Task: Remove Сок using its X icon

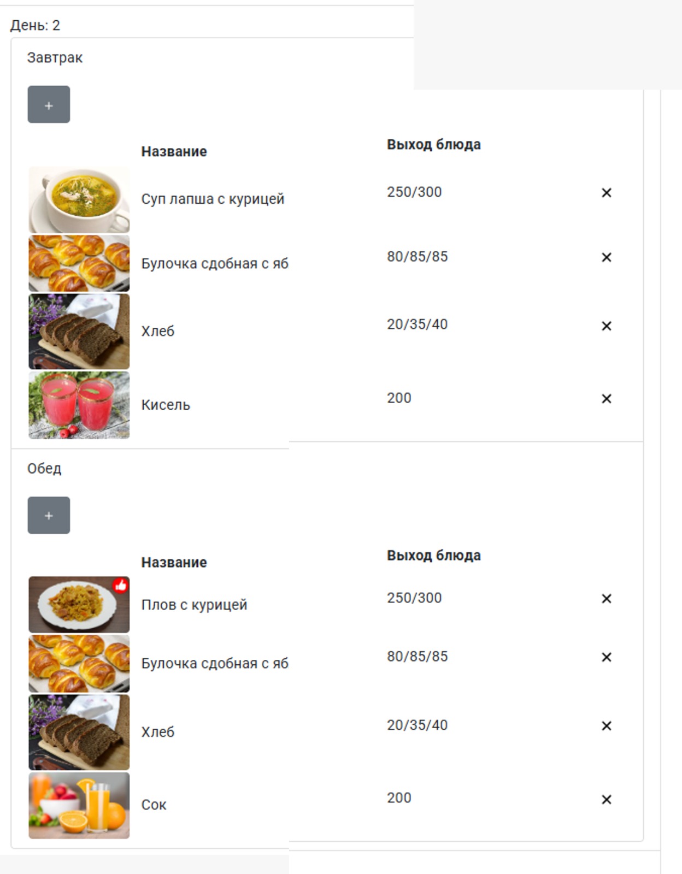Action: (x=606, y=800)
